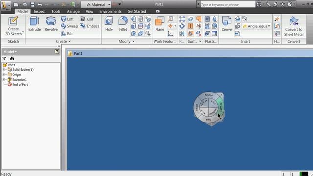Launch the Hole tool
This screenshot has height=176, width=313.
click(x=109, y=24)
